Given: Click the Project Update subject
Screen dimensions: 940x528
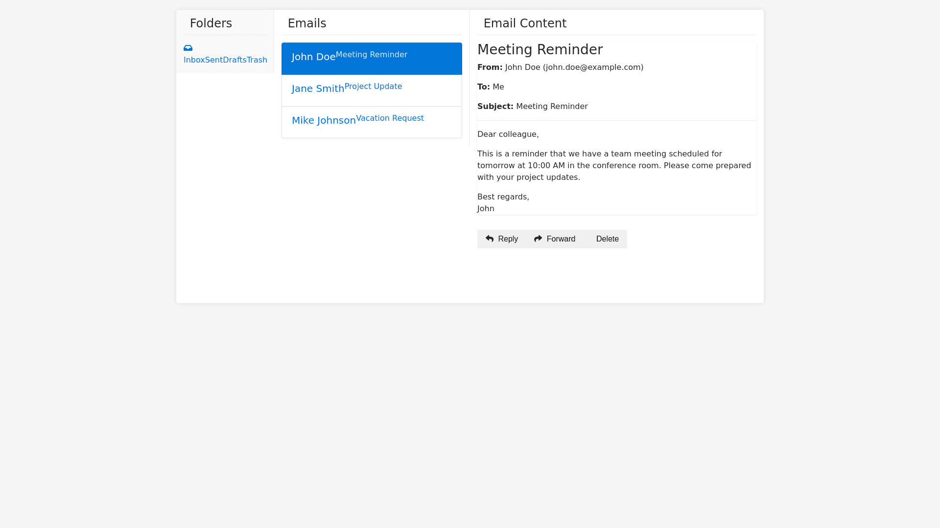Looking at the screenshot, I should (x=373, y=87).
